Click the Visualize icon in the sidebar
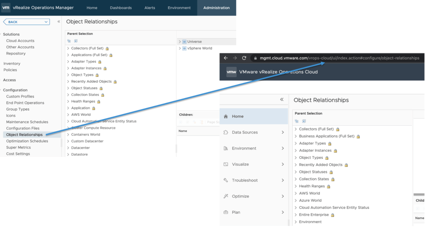 click(x=226, y=165)
